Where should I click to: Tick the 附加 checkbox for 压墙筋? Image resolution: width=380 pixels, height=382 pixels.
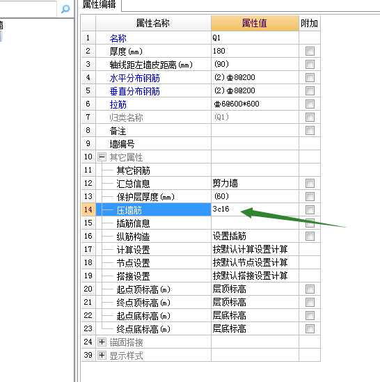point(310,209)
